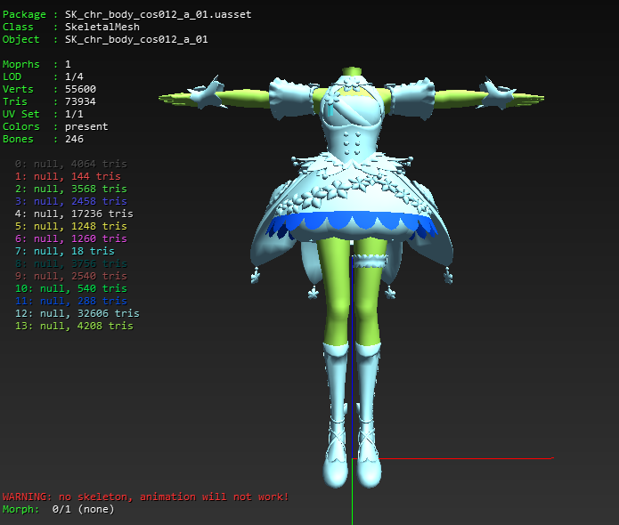Select mesh section 11 with 288 tris

click(71, 302)
